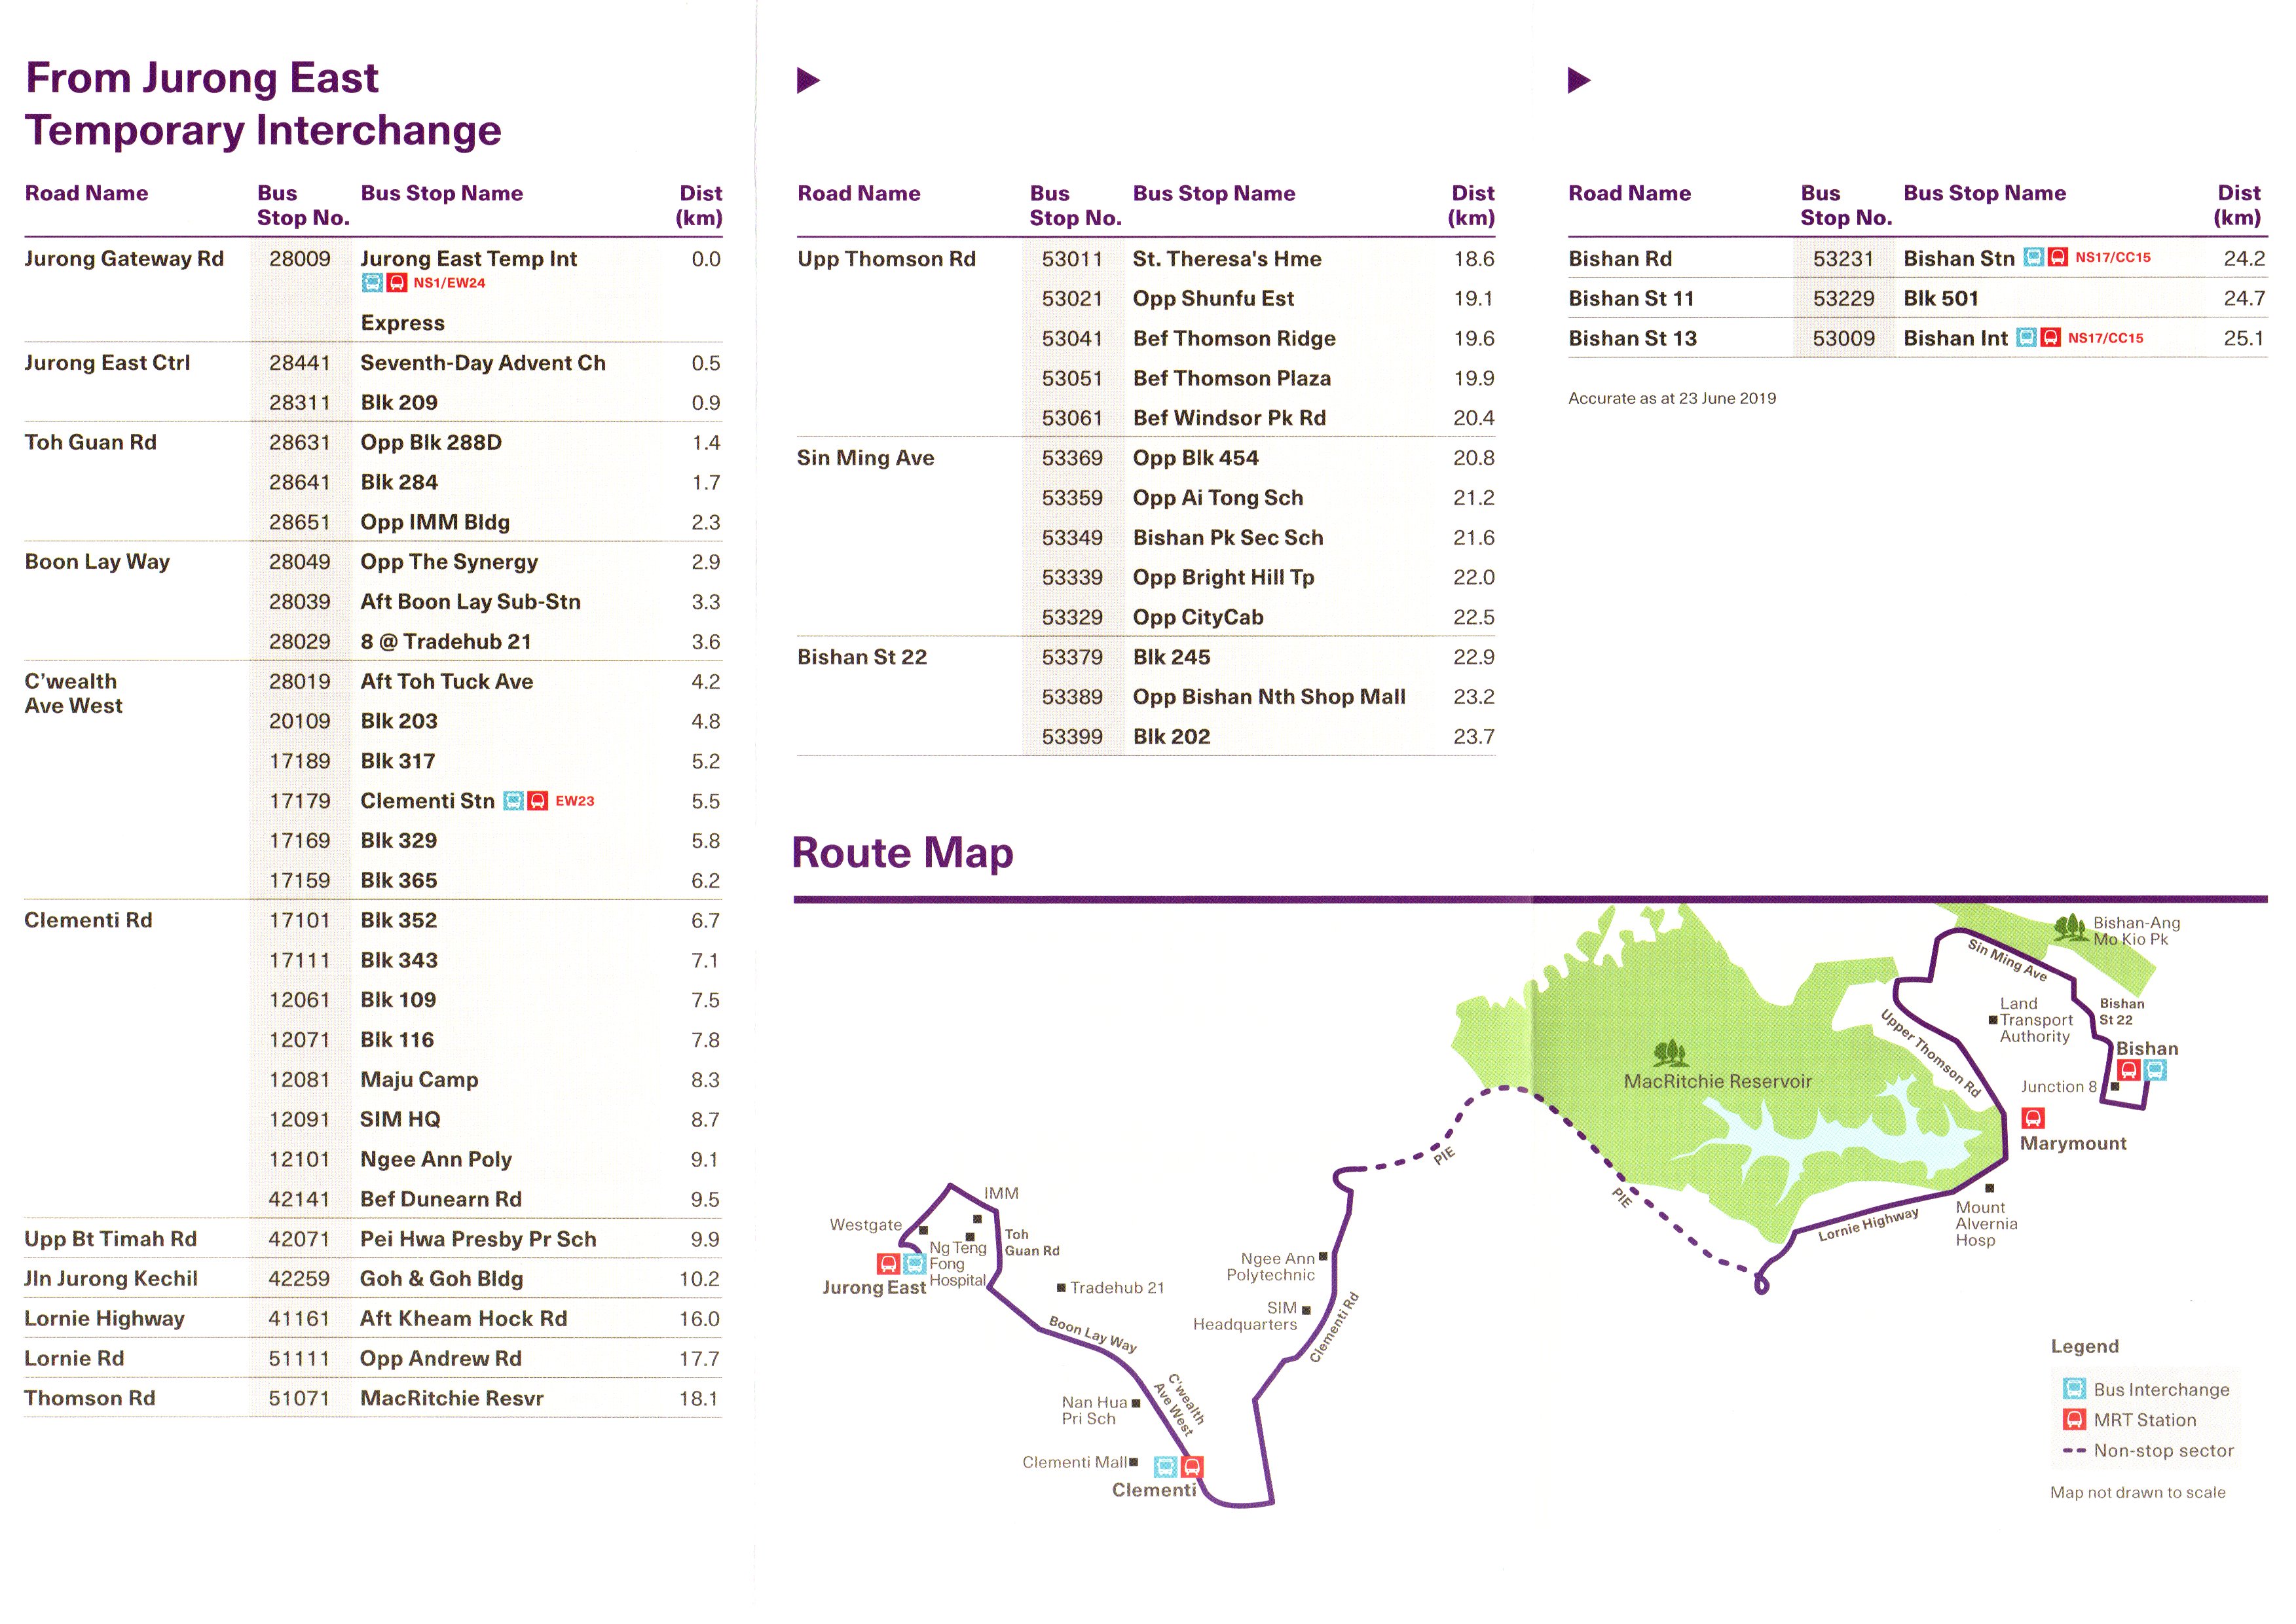
Task: Click the blue Bus Interchange icon in legend
Action: click(x=2074, y=1389)
